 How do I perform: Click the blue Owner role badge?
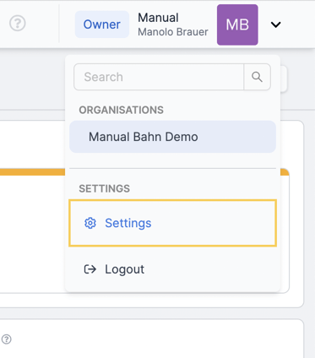pyautogui.click(x=102, y=24)
